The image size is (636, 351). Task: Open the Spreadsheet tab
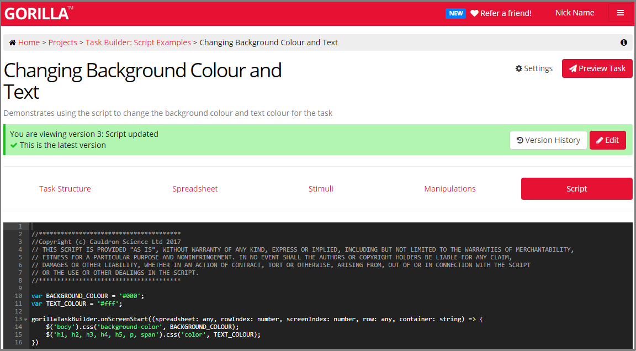(195, 189)
